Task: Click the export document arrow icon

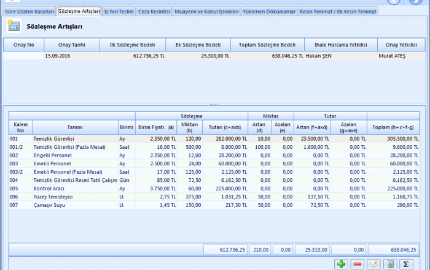Action: [389, 264]
